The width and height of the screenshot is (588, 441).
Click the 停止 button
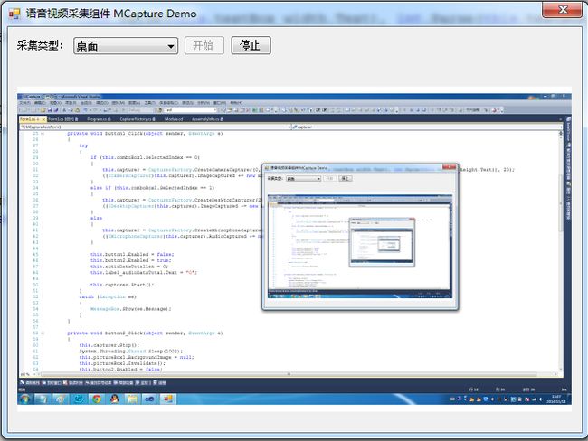point(251,45)
